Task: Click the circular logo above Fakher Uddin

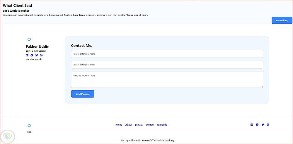Action: point(29,39)
